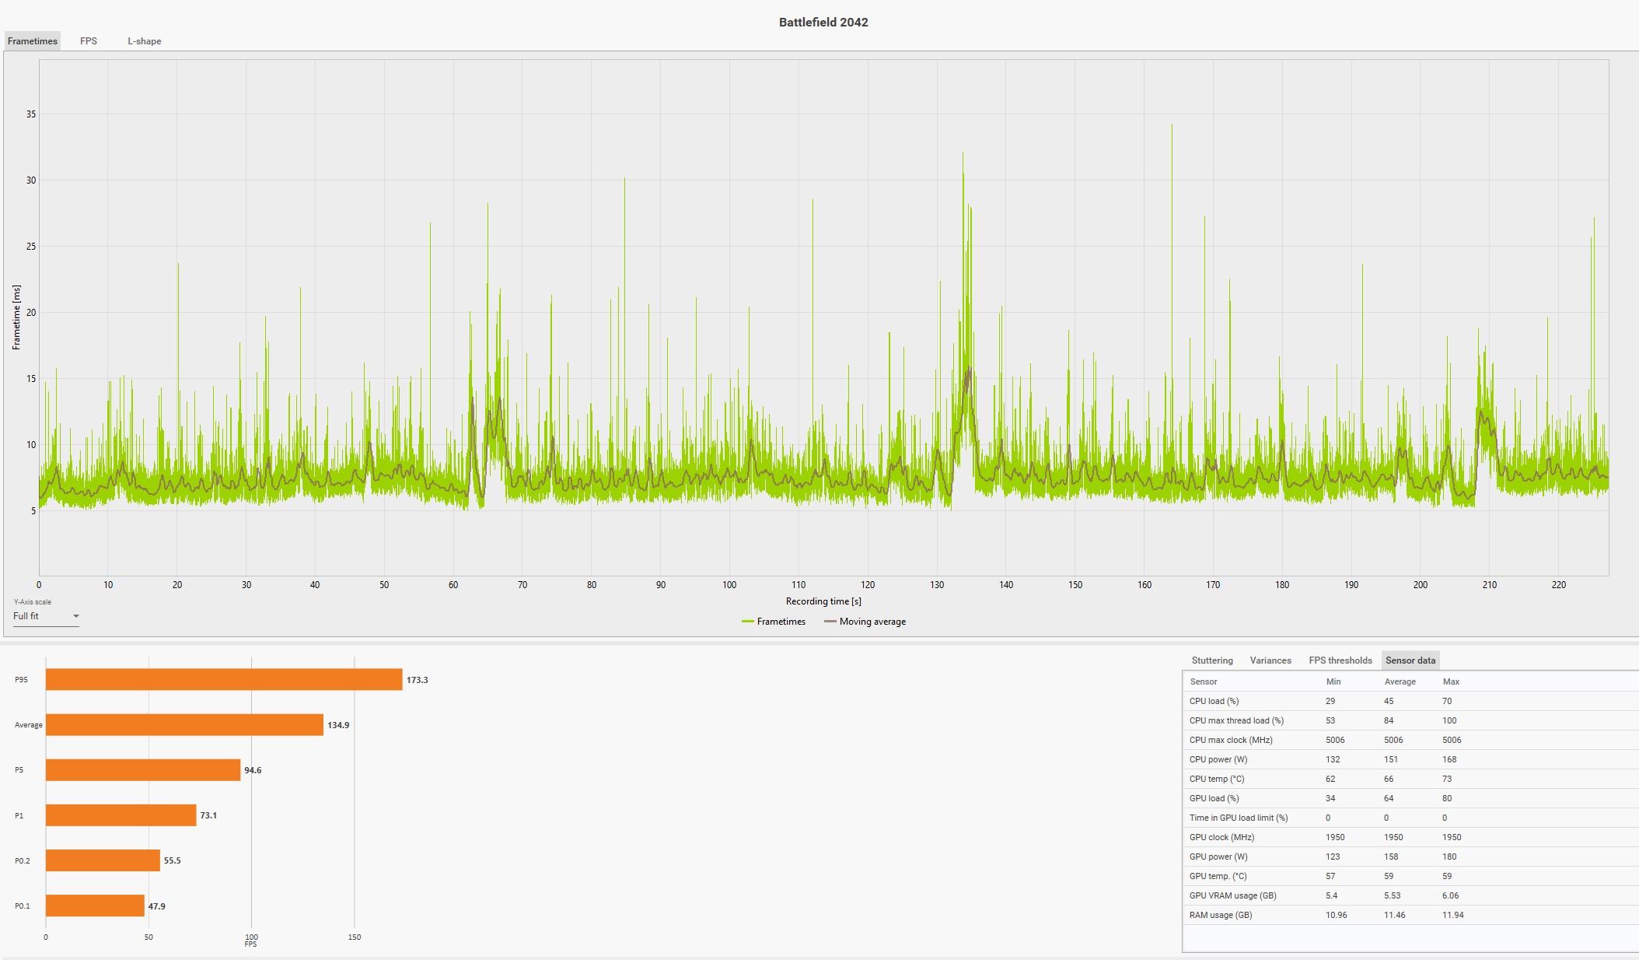
Task: Select Time in GPU load limit (%) row
Action: point(1410,818)
